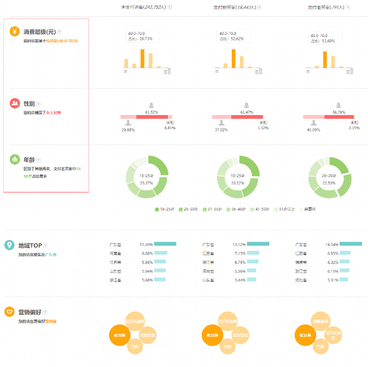Click the yen icon beside 消费层级
This screenshot has width=368, height=367.
coord(15,32)
